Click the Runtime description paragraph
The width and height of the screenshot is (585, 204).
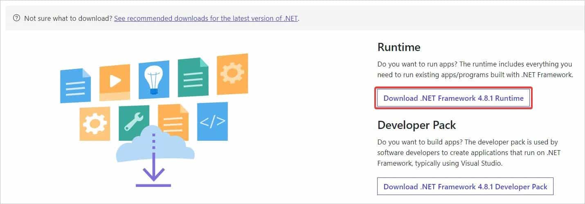point(475,70)
